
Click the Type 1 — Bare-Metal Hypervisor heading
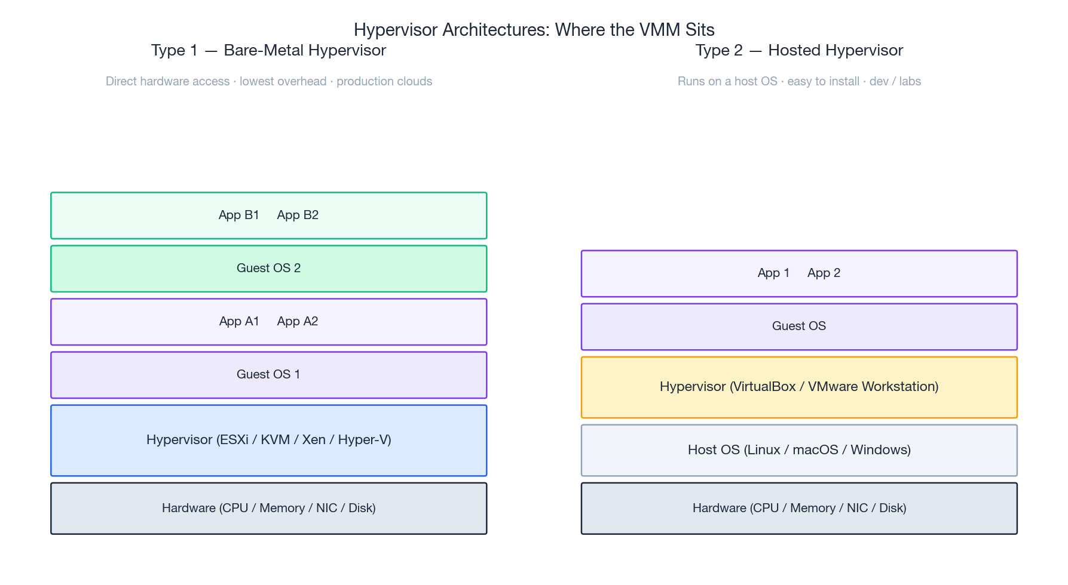coord(269,50)
